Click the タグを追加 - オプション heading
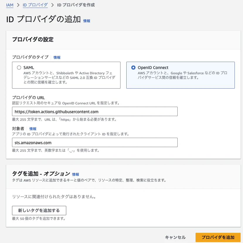The image size is (243, 243). pyautogui.click(x=41, y=174)
